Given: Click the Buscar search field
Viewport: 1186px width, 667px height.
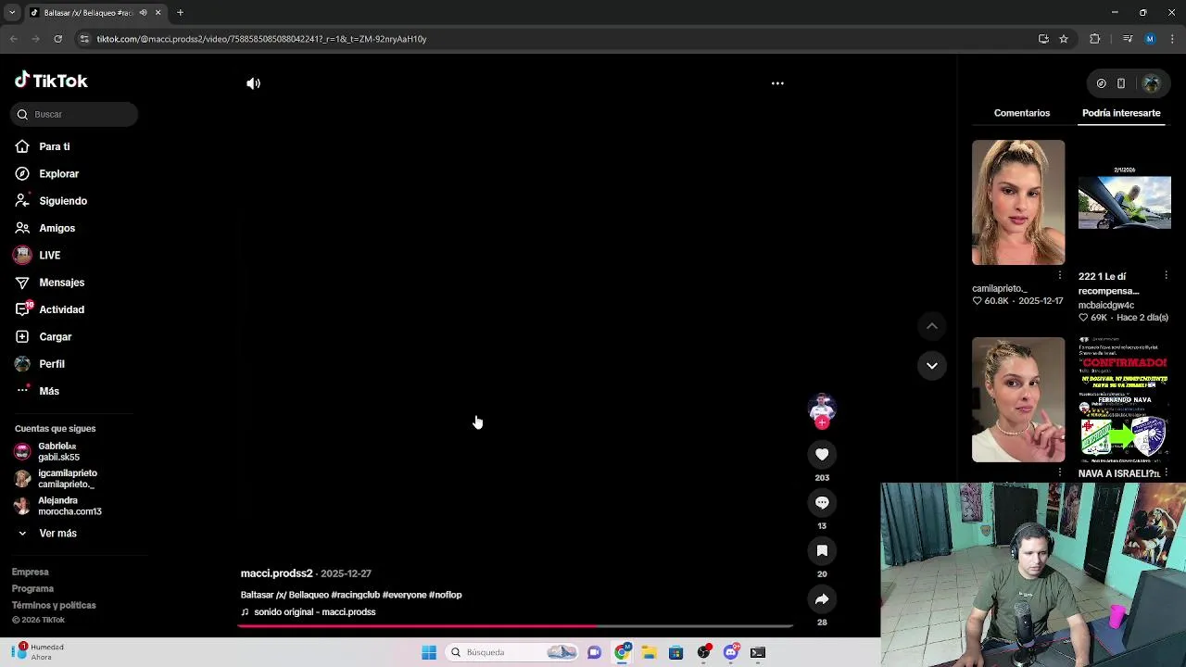Looking at the screenshot, I should click(x=75, y=114).
